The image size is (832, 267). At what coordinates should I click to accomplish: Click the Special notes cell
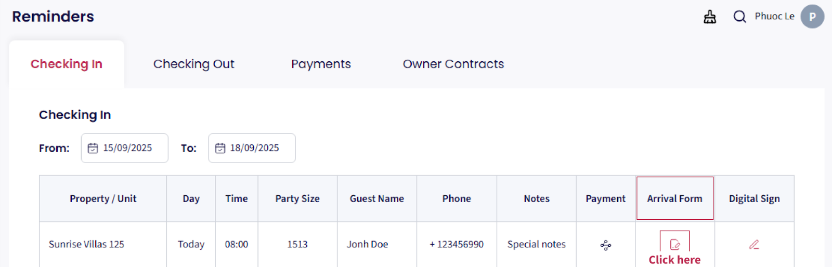[536, 244]
